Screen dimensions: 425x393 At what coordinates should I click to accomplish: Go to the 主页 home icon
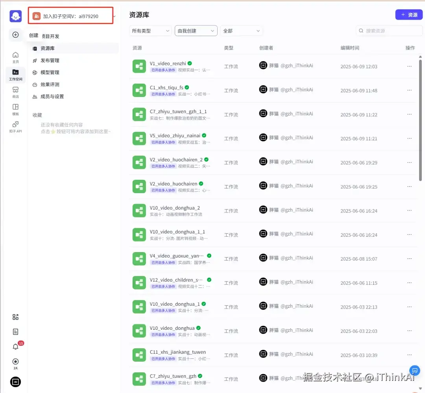(x=15, y=57)
